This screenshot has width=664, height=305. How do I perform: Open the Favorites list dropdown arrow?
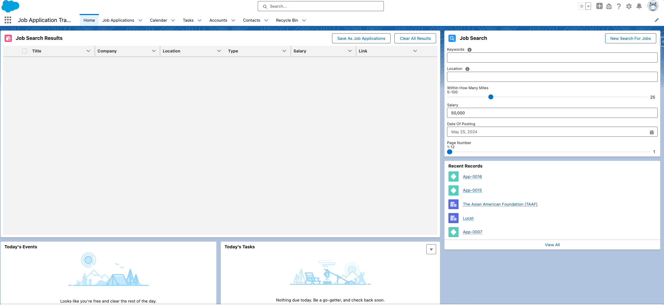click(x=588, y=6)
